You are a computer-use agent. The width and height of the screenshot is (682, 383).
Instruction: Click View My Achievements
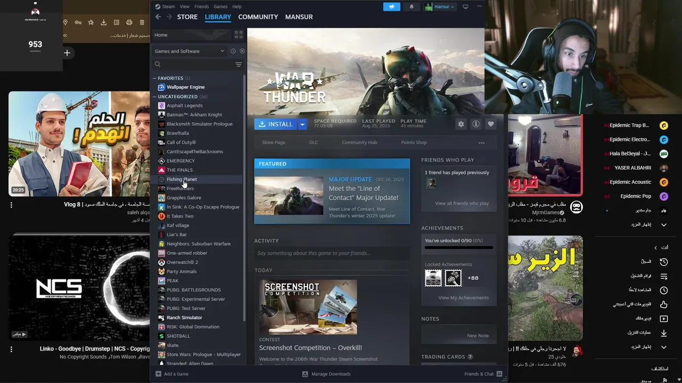tap(464, 298)
